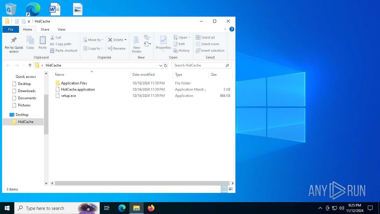
Task: Select the image file icon on the desktop
Action: 78,9
